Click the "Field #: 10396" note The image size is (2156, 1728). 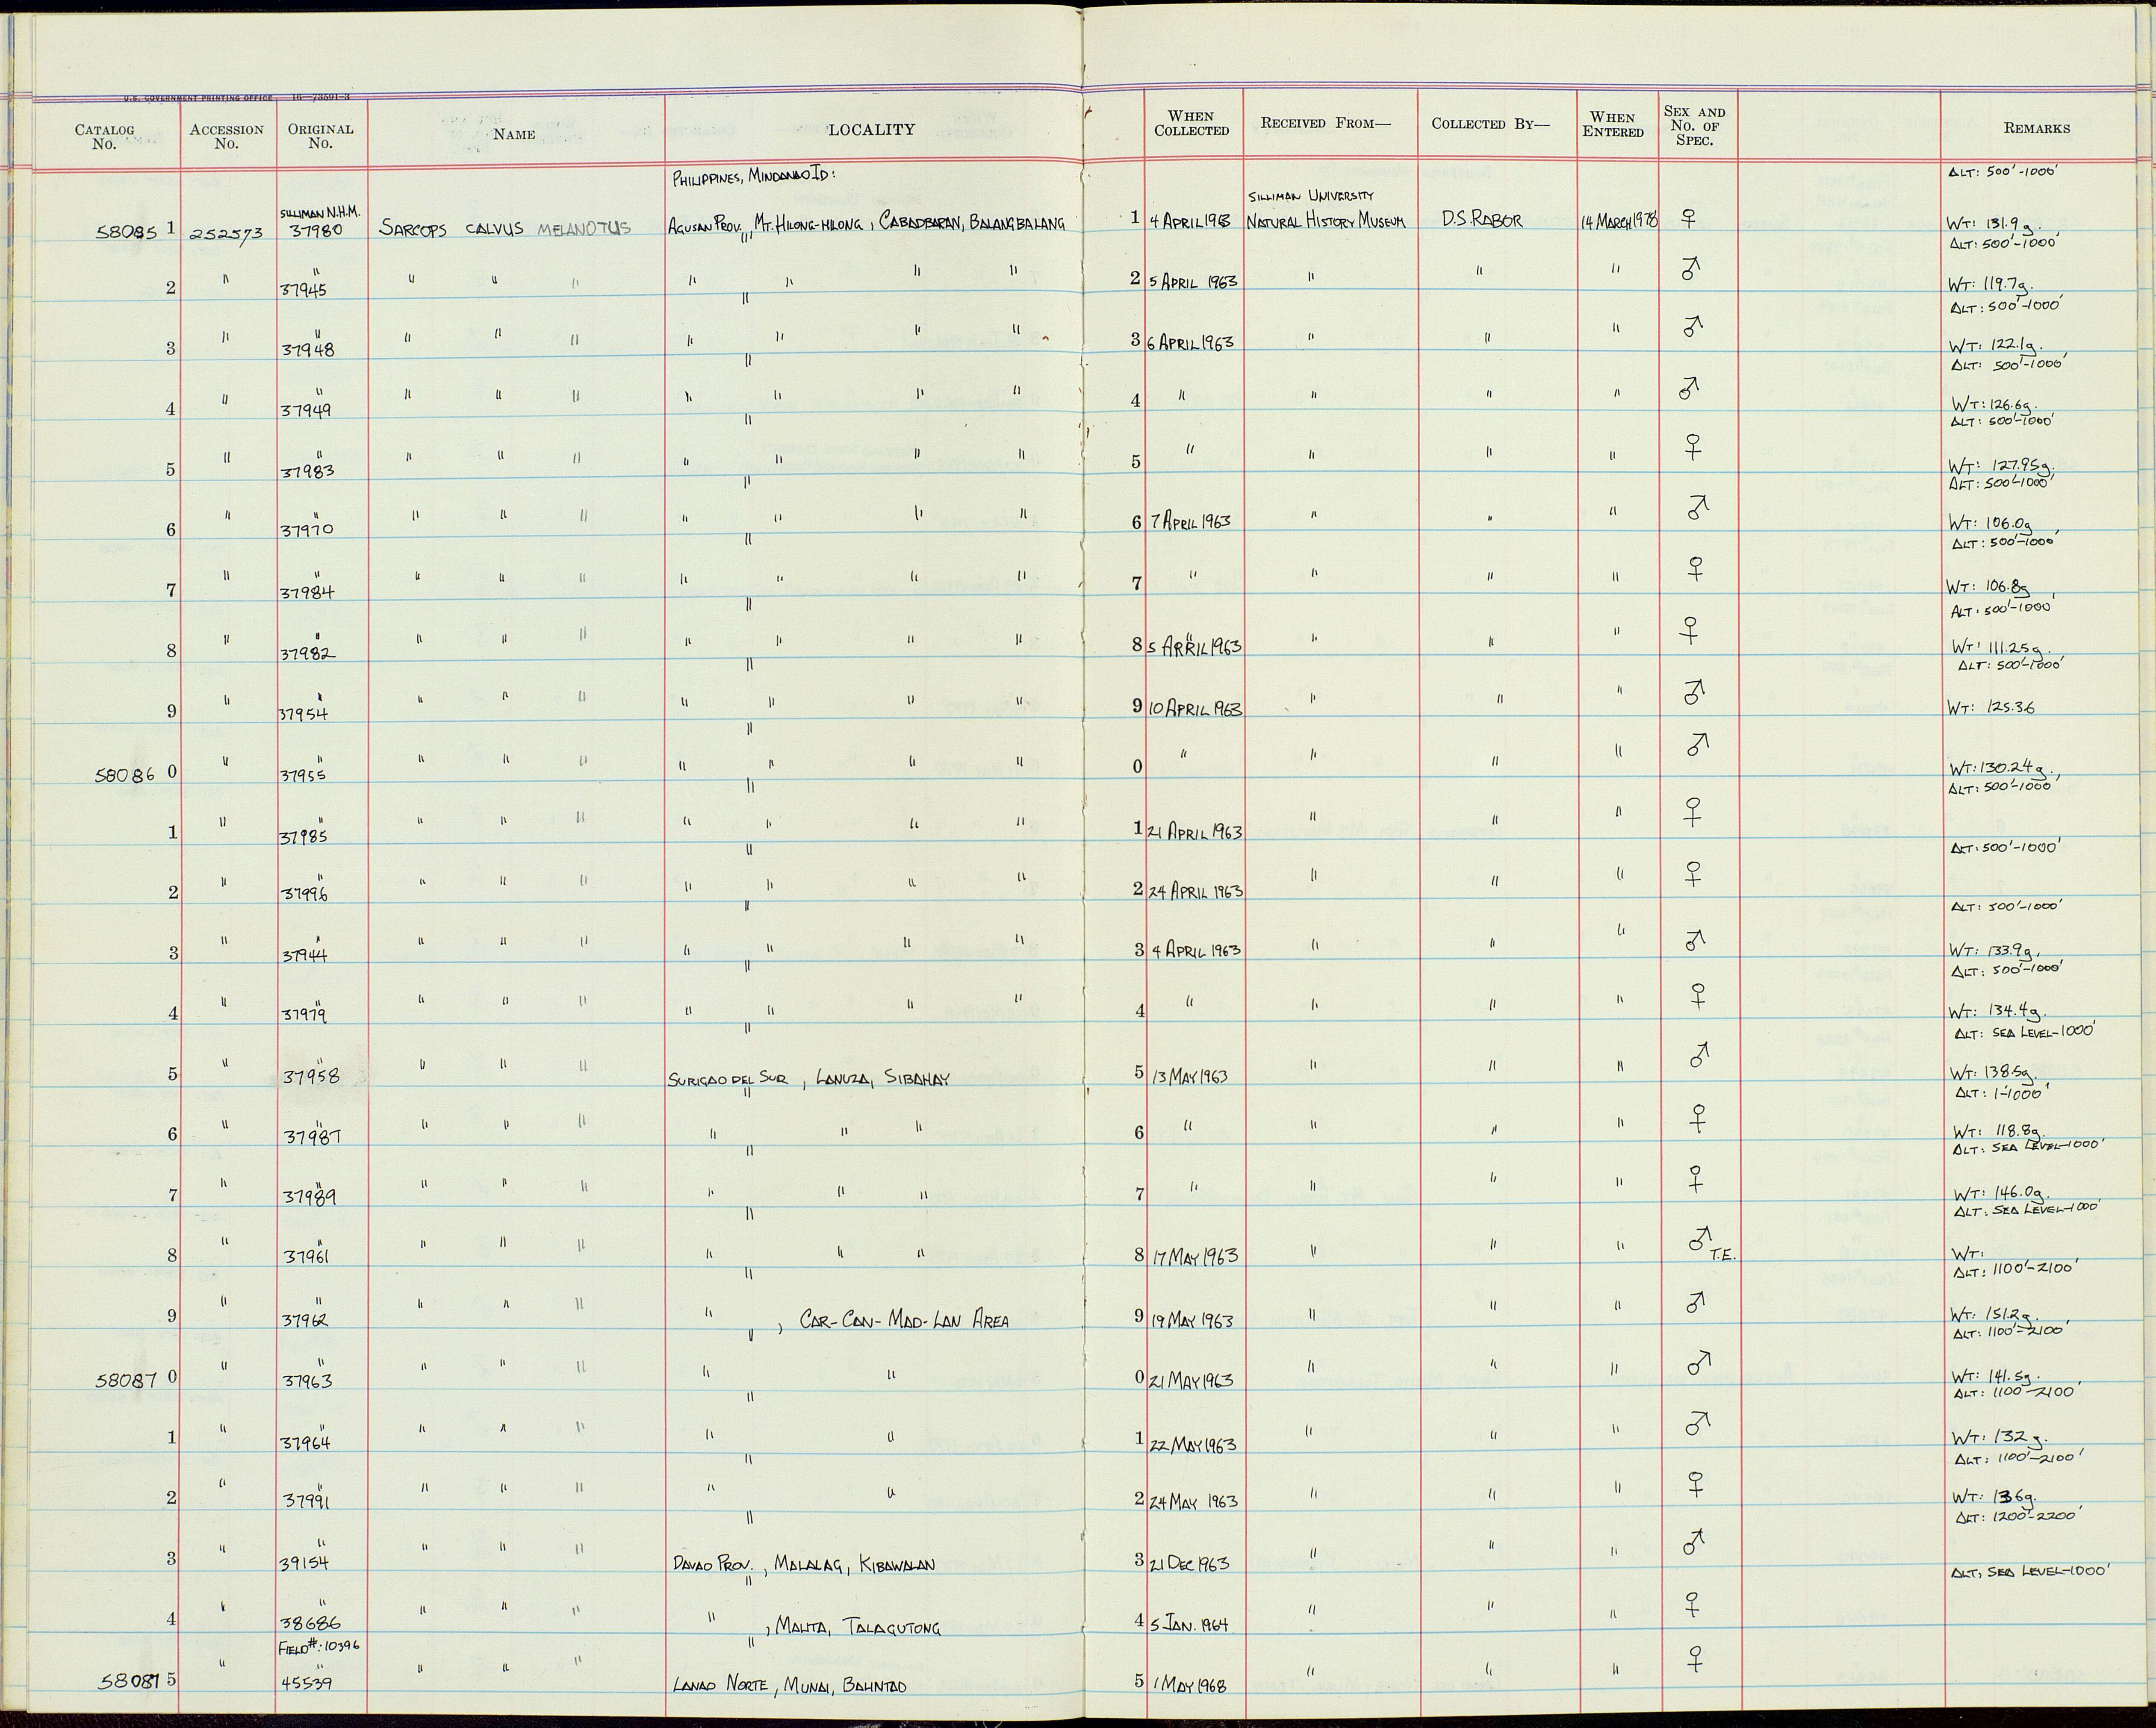tap(320, 1647)
